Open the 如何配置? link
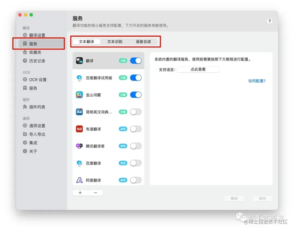294x231 pixels. coord(257,81)
